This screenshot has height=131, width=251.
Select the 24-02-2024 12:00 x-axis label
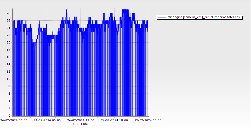coord(81,120)
